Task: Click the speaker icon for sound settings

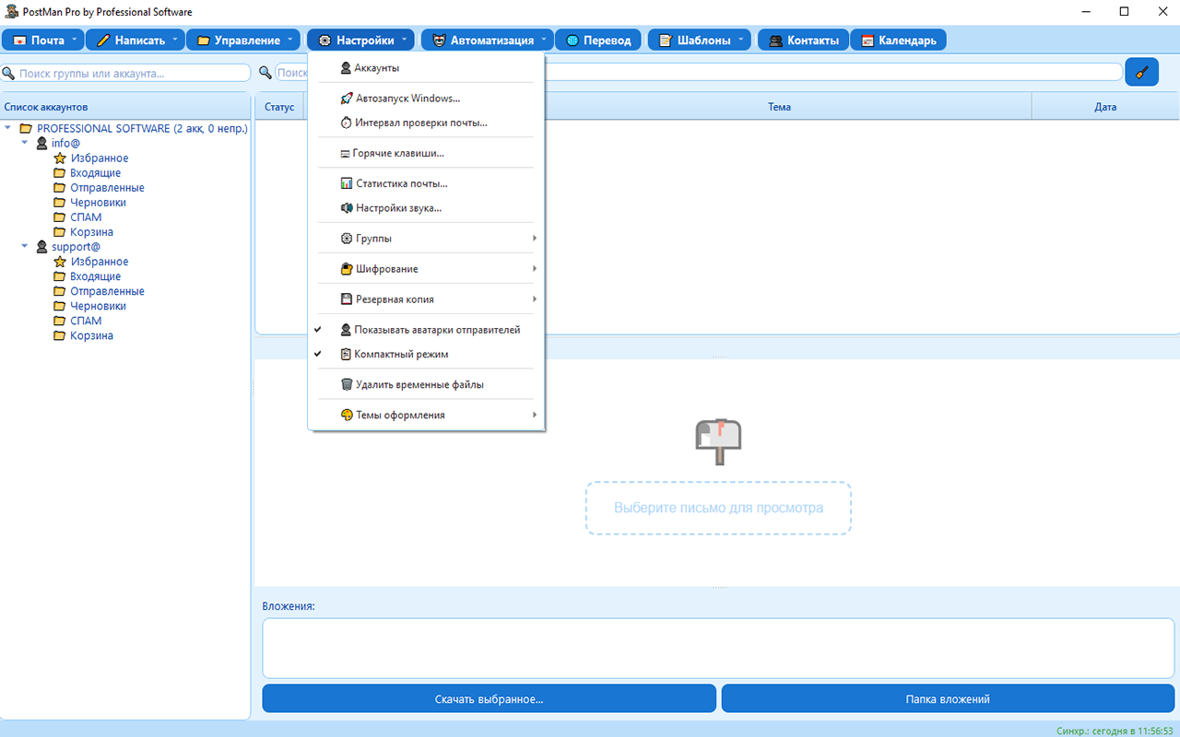Action: coord(347,208)
